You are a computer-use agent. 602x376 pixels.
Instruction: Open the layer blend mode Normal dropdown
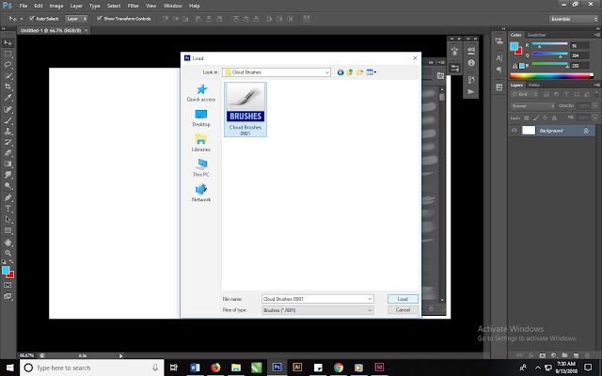532,106
